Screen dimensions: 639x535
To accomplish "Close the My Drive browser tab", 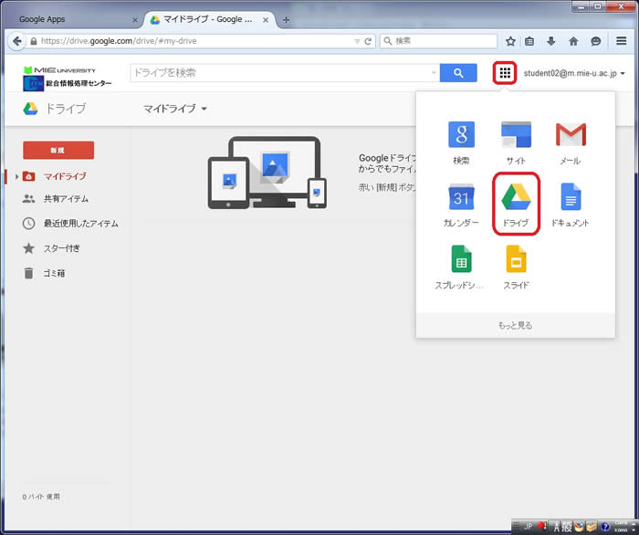I will click(x=266, y=19).
